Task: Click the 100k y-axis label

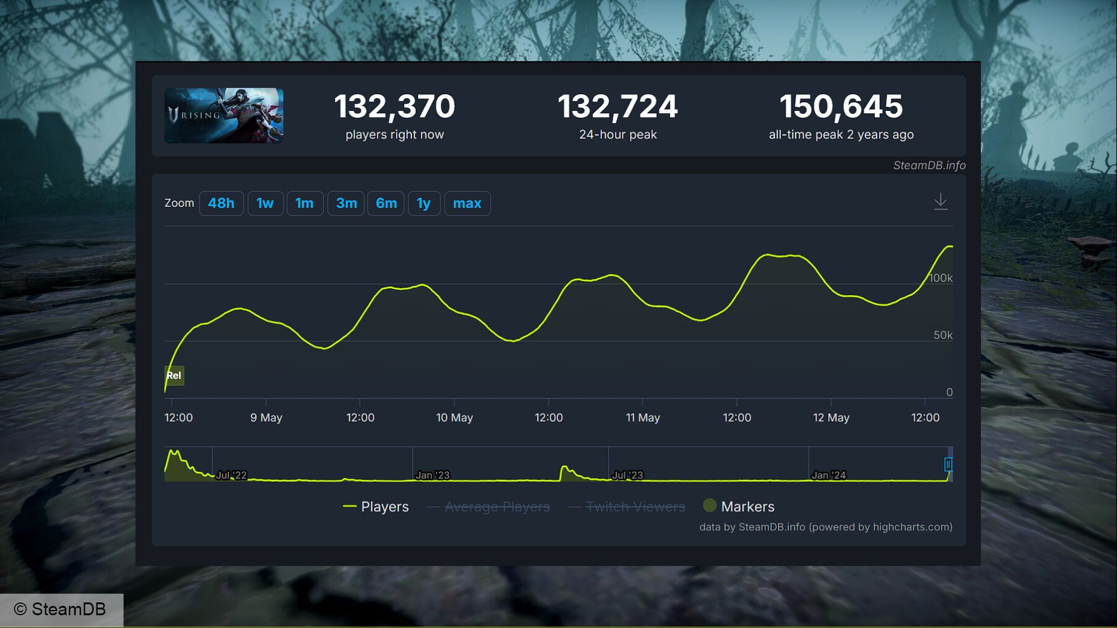Action: (x=941, y=278)
